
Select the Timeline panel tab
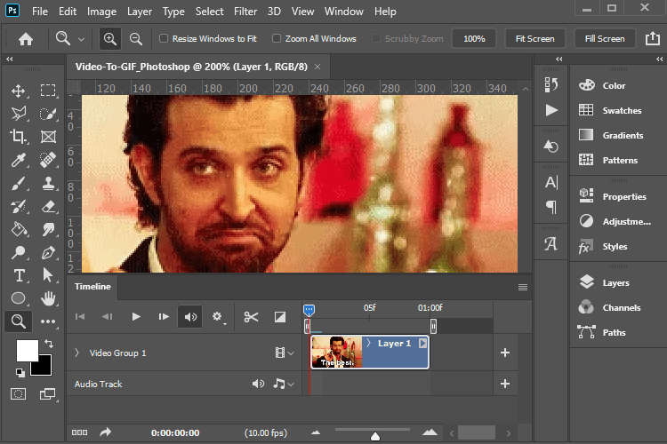tap(92, 287)
